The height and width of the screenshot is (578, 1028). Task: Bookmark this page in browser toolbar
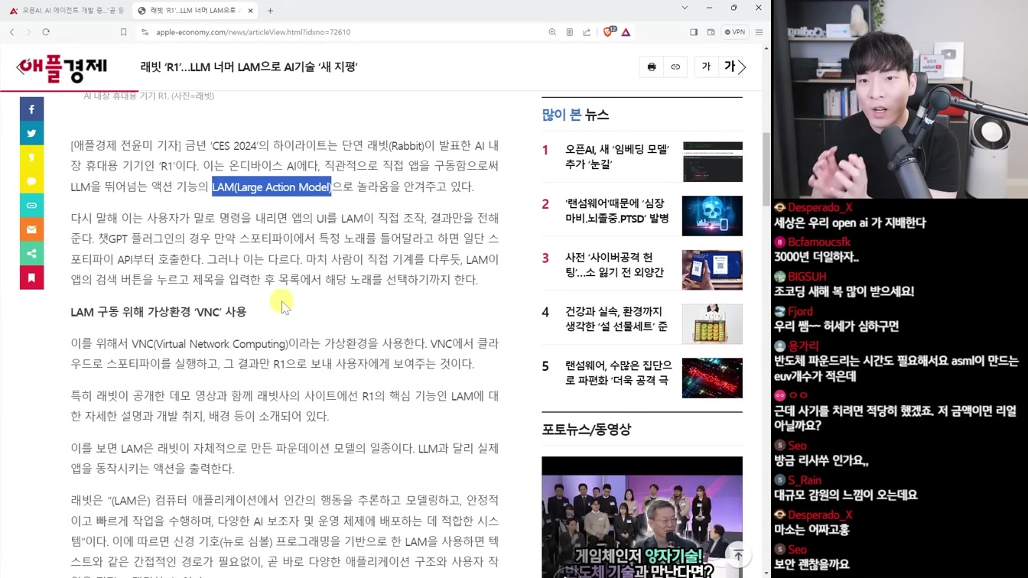point(123,32)
